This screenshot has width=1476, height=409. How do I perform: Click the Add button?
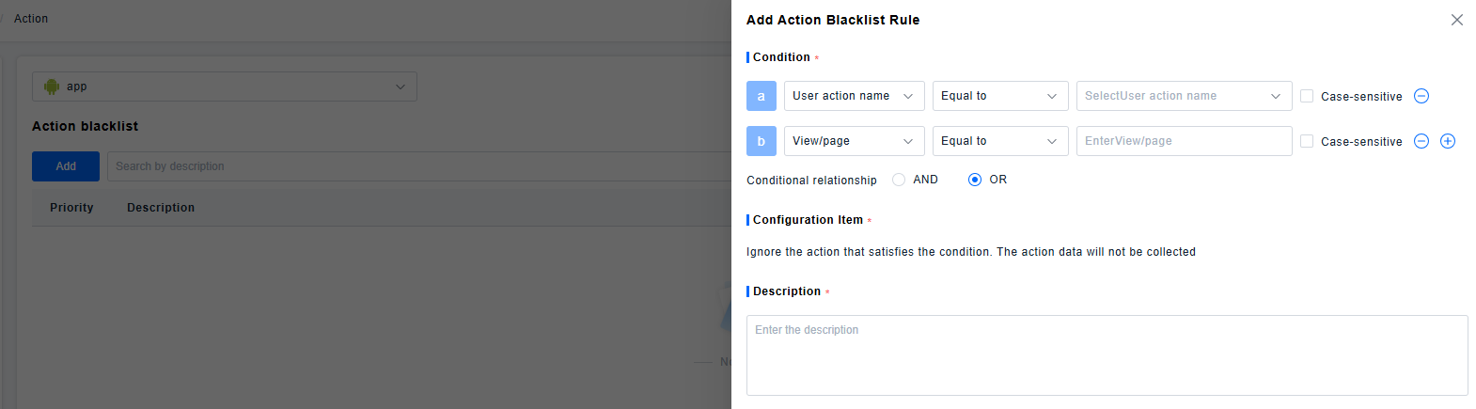(x=66, y=166)
